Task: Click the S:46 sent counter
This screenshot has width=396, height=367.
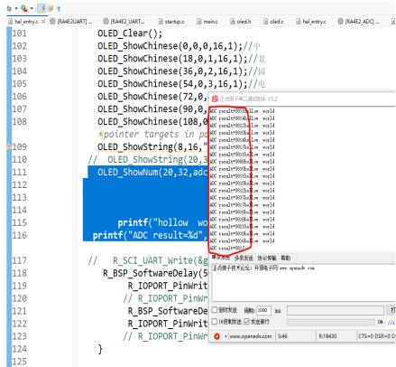Action: 282,336
